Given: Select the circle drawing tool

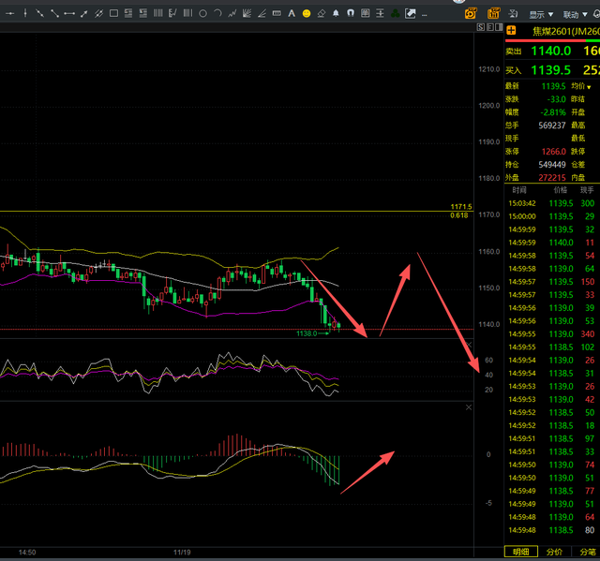Looking at the screenshot, I should pyautogui.click(x=202, y=14).
